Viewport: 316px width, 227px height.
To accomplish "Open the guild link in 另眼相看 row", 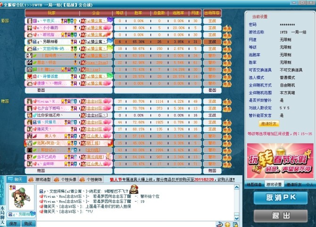I will 96,42.
